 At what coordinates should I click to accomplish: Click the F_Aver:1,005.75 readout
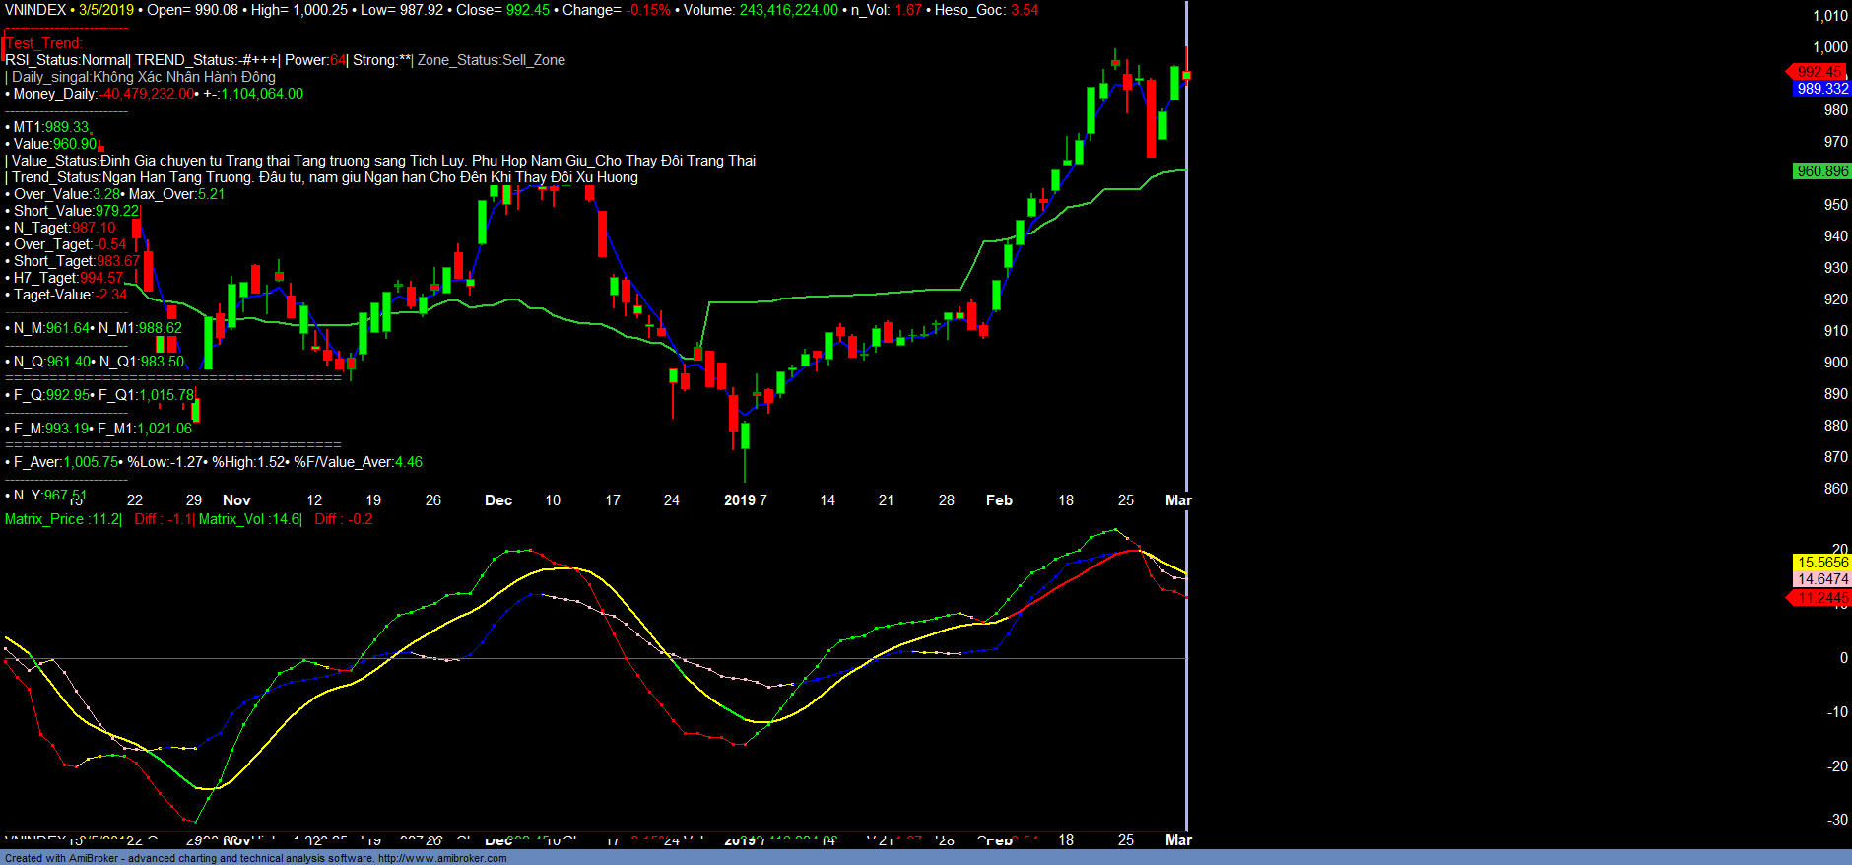66,462
